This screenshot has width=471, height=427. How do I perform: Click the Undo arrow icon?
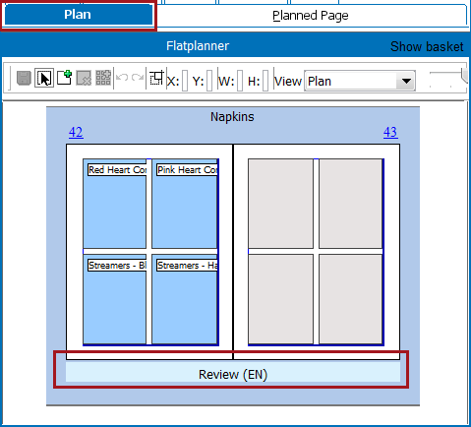(x=122, y=78)
